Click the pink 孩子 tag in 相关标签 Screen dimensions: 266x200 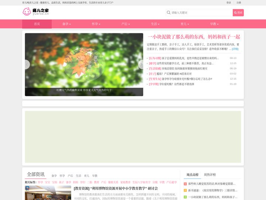pyautogui.click(x=61, y=182)
